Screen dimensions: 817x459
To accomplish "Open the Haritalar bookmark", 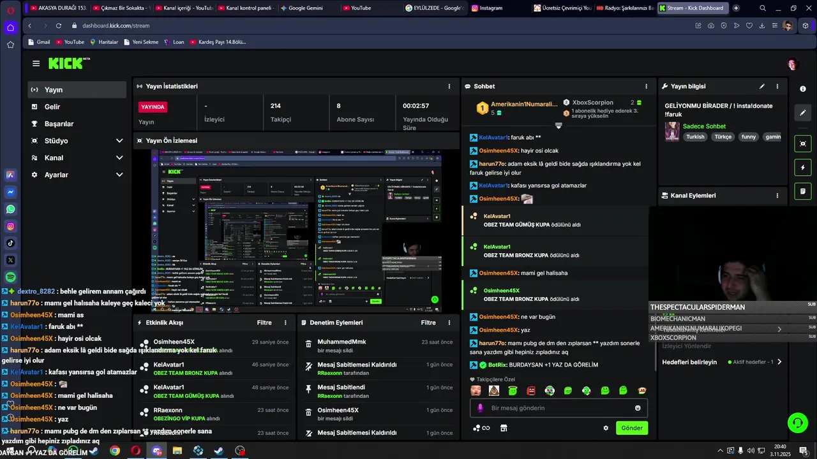I will [x=104, y=42].
